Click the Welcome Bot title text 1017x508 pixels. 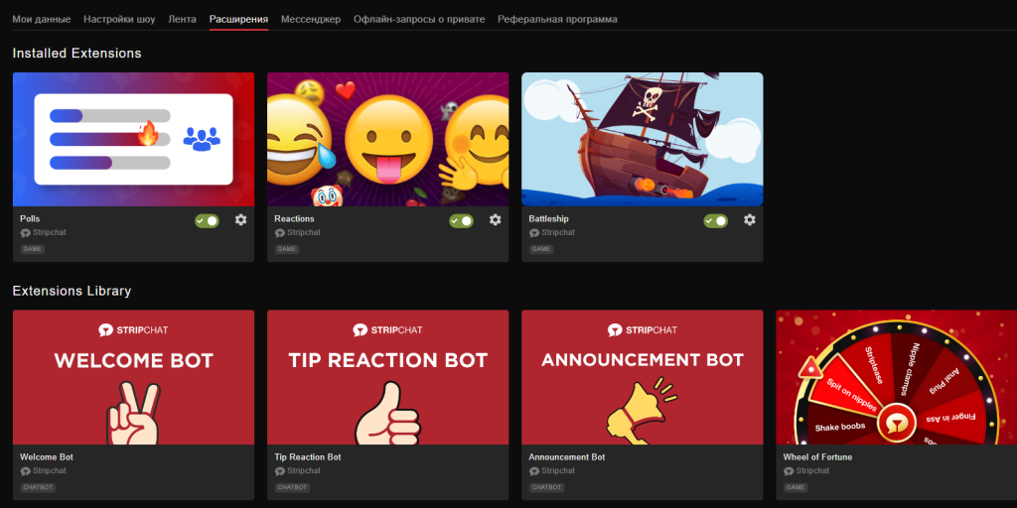pyautogui.click(x=47, y=457)
